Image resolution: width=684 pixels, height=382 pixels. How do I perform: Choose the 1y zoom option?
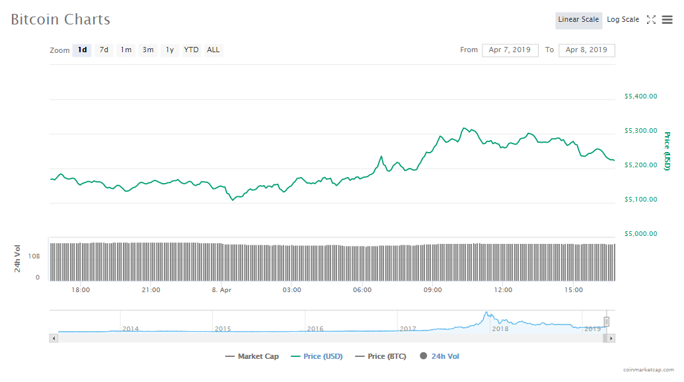[170, 50]
